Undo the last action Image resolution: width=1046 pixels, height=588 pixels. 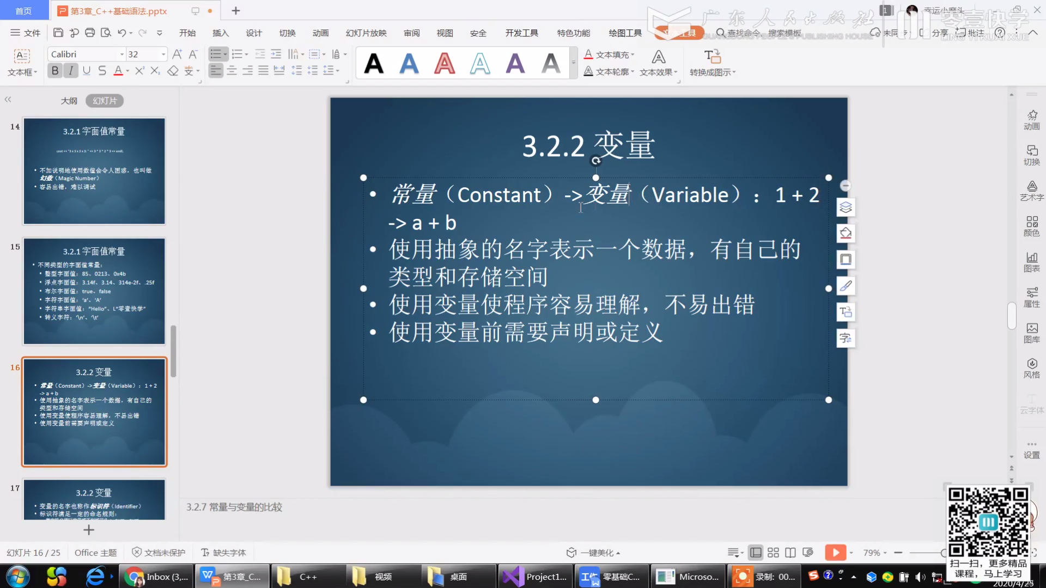[x=121, y=33]
